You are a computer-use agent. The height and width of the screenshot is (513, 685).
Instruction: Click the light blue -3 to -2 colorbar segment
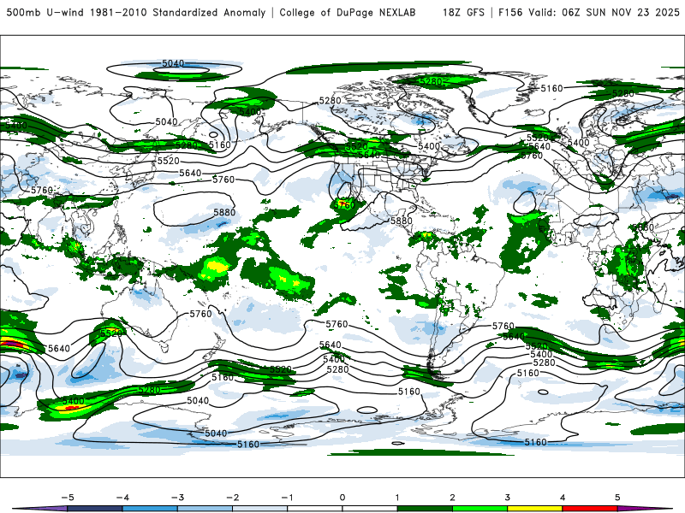pyautogui.click(x=205, y=509)
